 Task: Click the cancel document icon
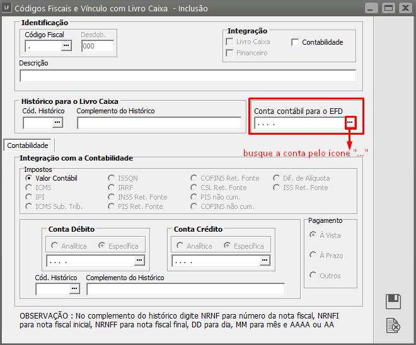[x=393, y=325]
